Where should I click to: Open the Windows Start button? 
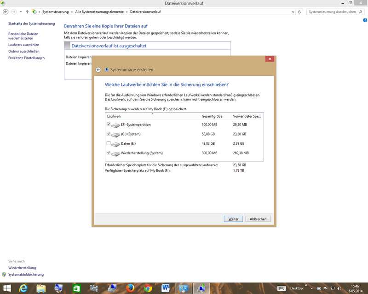[x=7, y=288]
